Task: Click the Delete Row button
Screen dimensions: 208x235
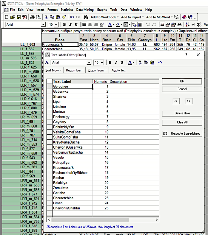Action: pos(182,113)
